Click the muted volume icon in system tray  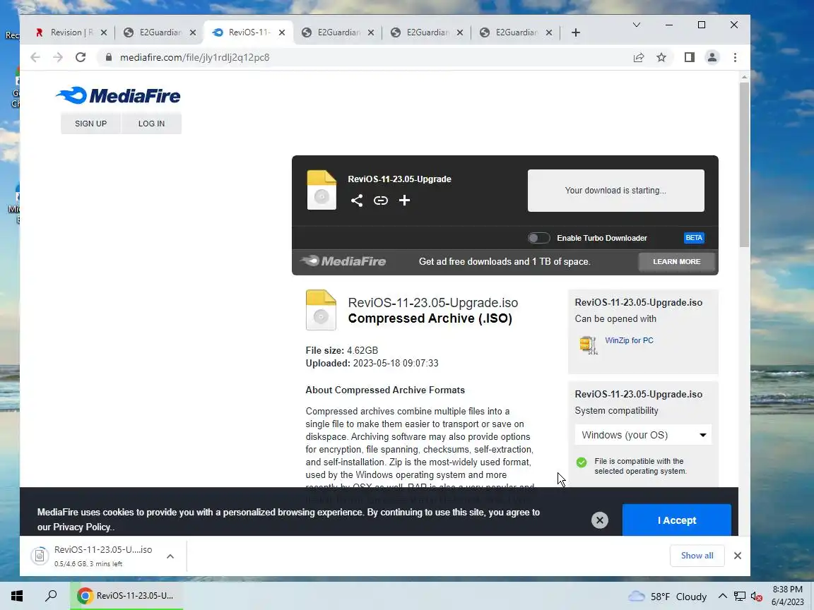[x=756, y=597]
